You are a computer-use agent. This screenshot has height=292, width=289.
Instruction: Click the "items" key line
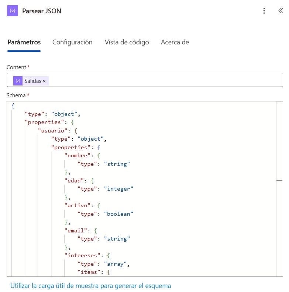click(x=94, y=272)
